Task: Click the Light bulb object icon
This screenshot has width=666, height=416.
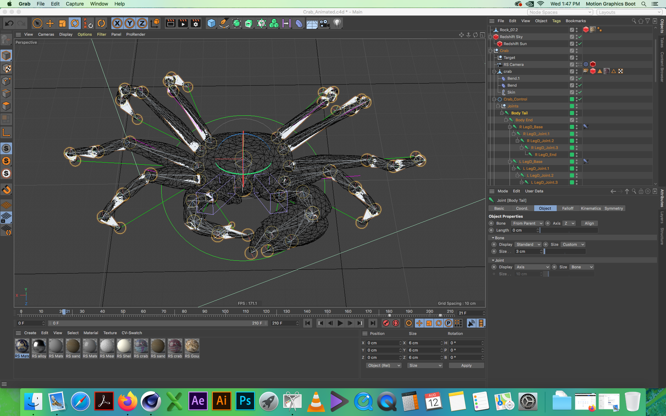Action: [337, 24]
